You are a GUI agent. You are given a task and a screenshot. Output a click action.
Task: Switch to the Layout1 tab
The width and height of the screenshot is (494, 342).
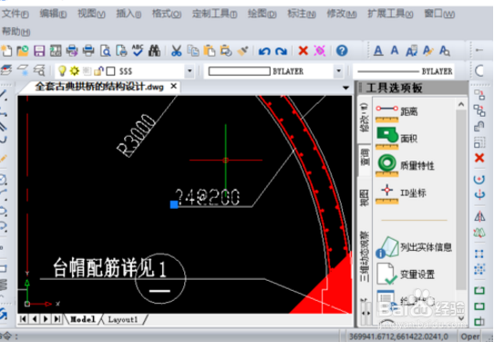[123, 319]
